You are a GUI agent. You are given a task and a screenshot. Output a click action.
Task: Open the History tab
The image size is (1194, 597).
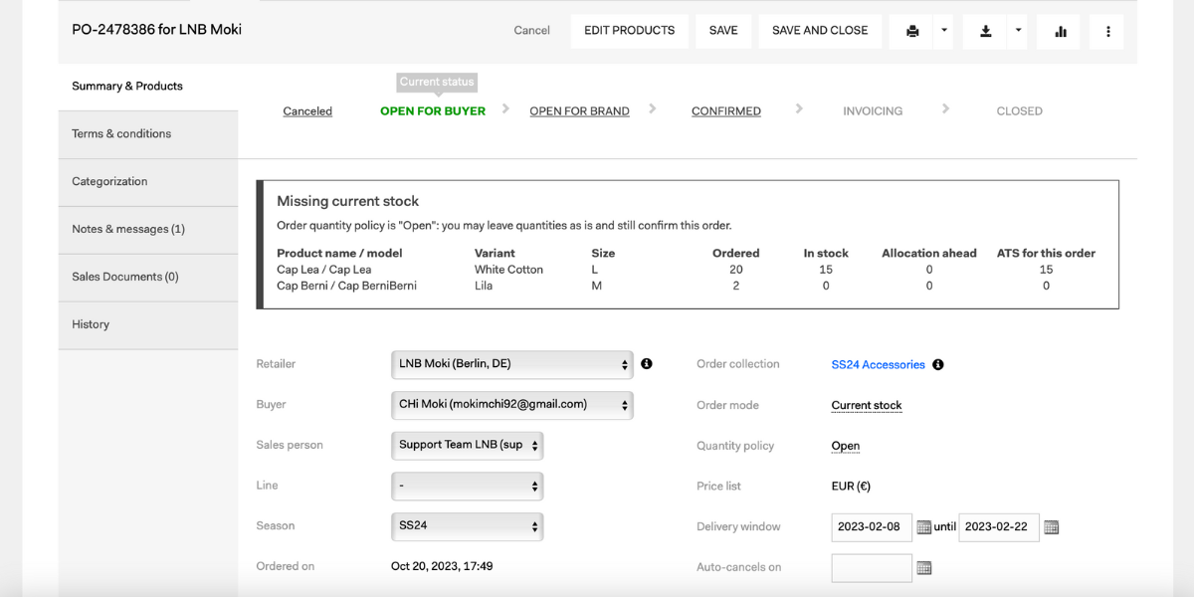[x=148, y=325]
